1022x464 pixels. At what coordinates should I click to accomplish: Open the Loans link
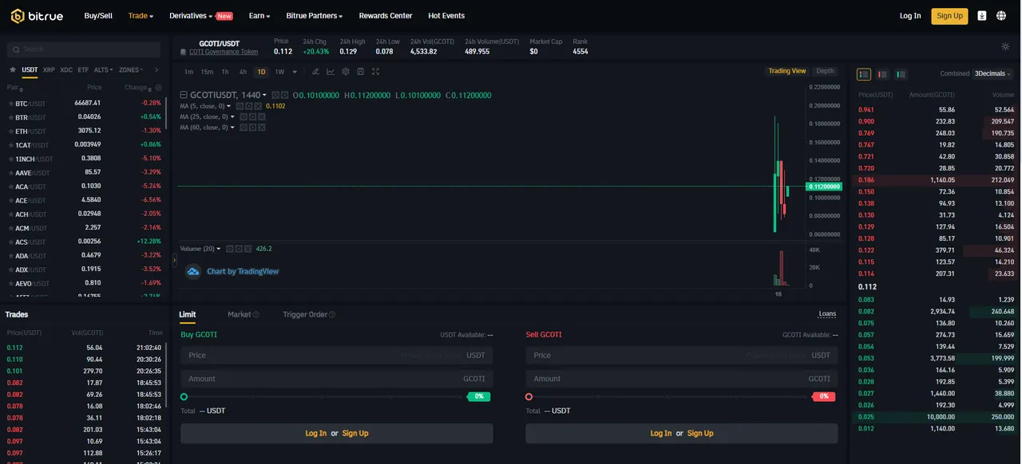tap(827, 314)
